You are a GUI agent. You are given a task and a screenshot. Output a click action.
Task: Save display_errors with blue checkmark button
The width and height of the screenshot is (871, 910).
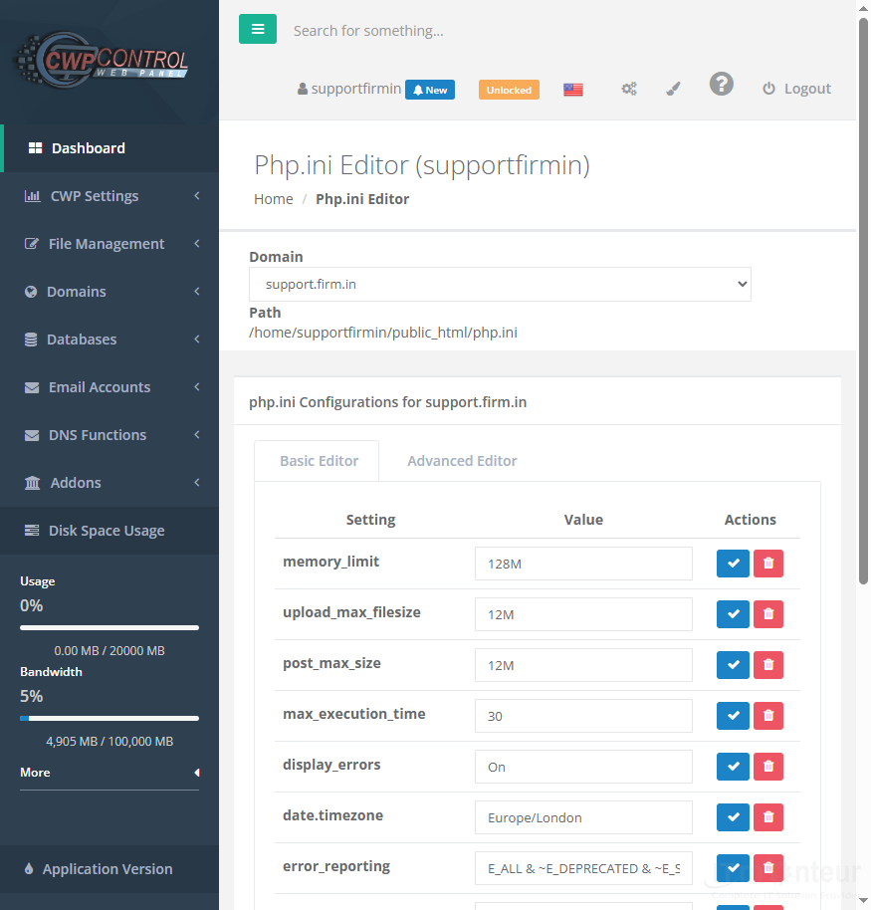point(733,767)
